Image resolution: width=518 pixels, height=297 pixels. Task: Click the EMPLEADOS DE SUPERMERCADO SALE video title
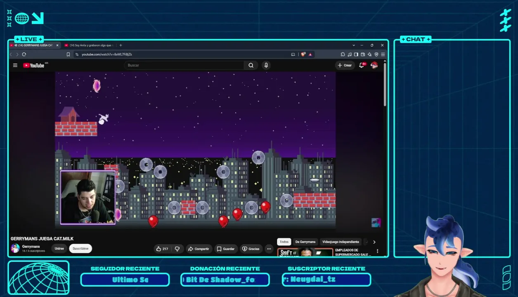tap(353, 252)
